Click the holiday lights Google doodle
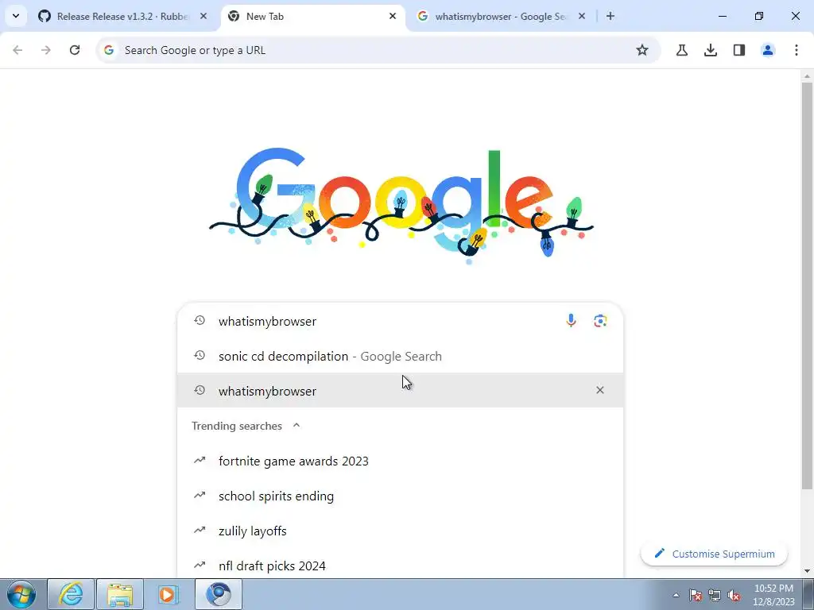 401,206
